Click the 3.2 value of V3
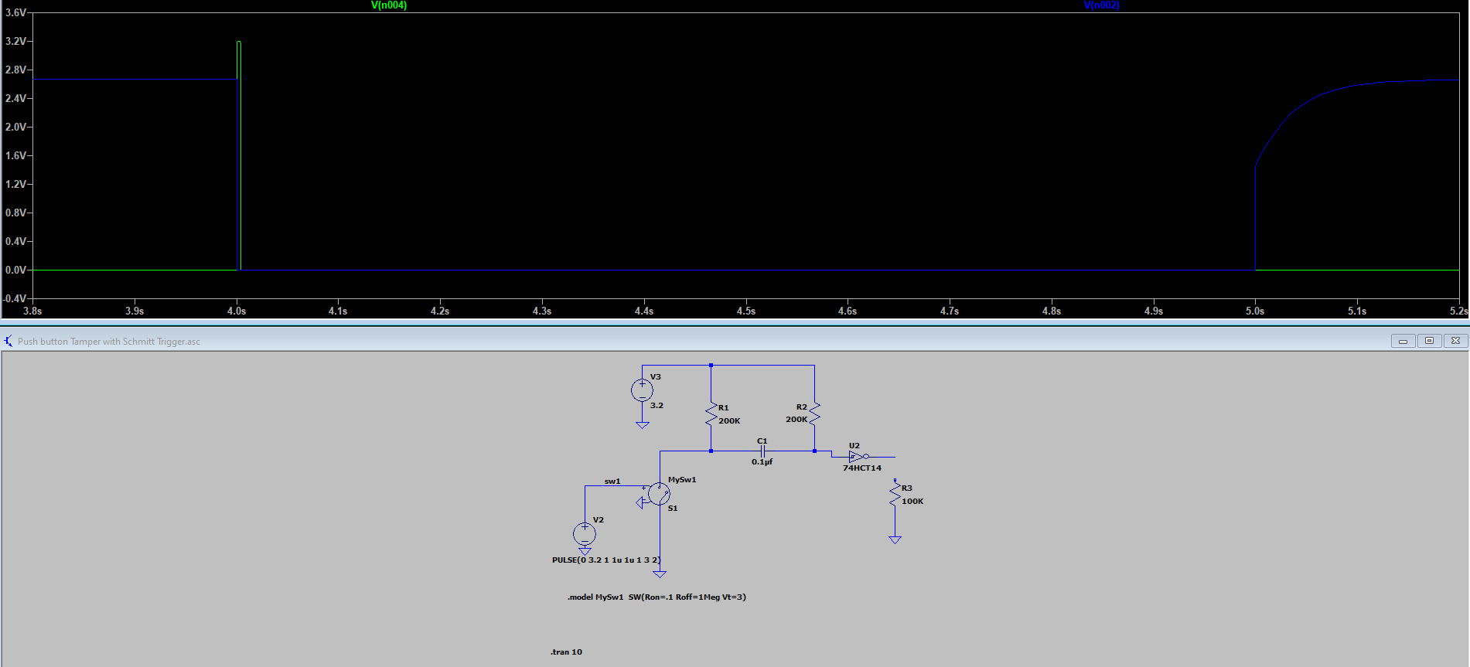This screenshot has width=1470, height=667. pos(657,405)
